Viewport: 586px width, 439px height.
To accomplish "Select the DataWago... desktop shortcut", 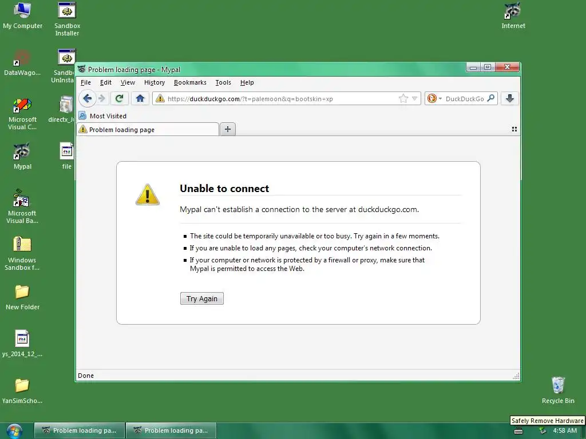I will [22, 63].
